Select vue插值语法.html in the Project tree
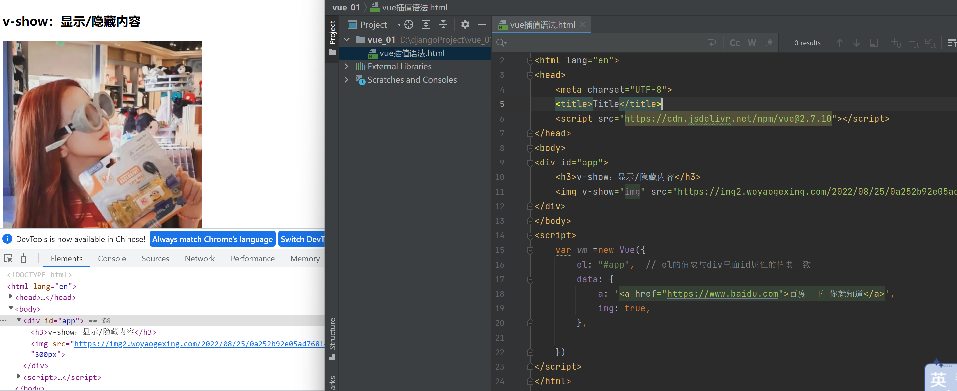 411,53
